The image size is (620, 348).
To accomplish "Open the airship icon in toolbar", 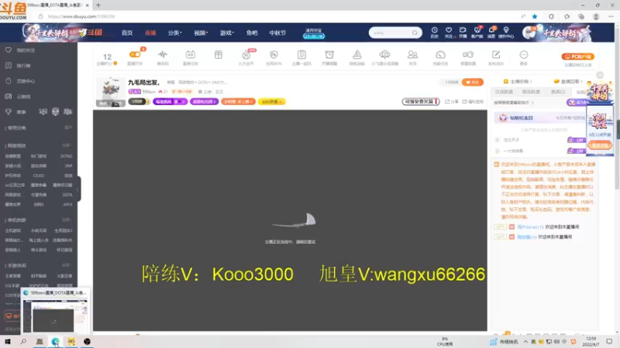I will (x=384, y=54).
